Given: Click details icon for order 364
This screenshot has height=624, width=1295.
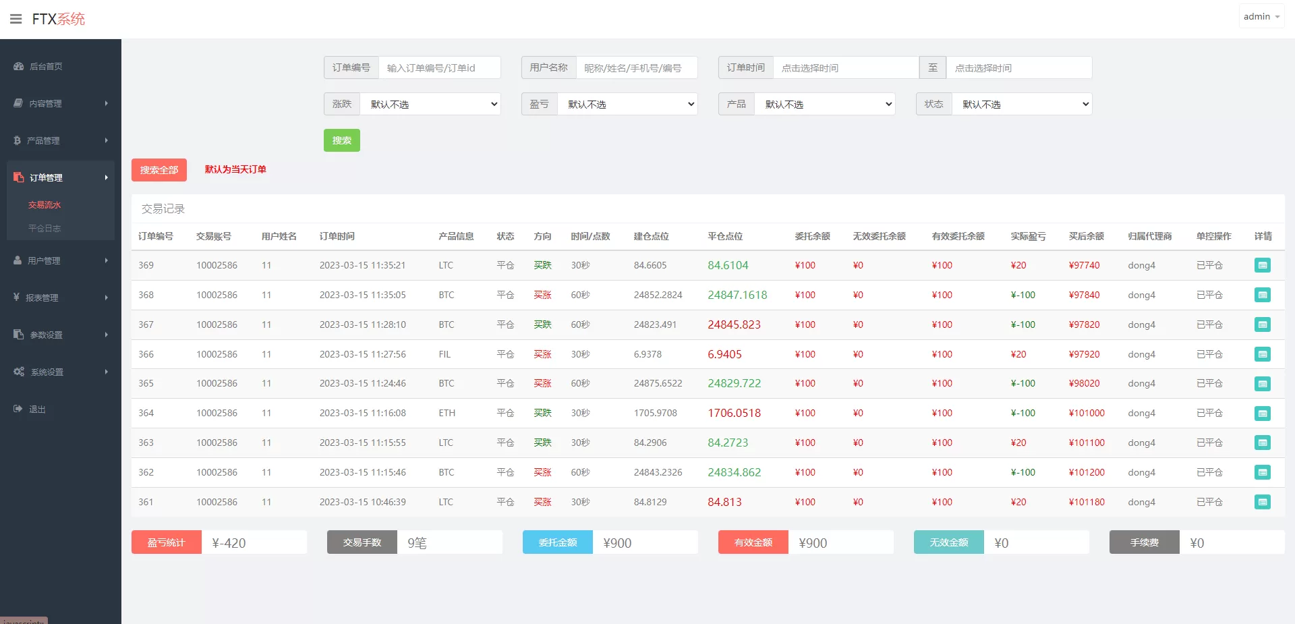Looking at the screenshot, I should (x=1262, y=414).
